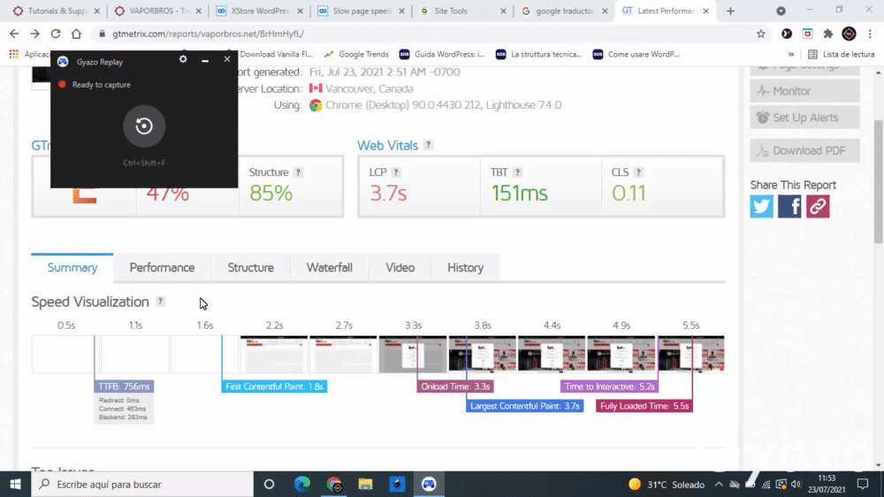Open Lista de lectura reading list
884x497 pixels.
pyautogui.click(x=842, y=54)
